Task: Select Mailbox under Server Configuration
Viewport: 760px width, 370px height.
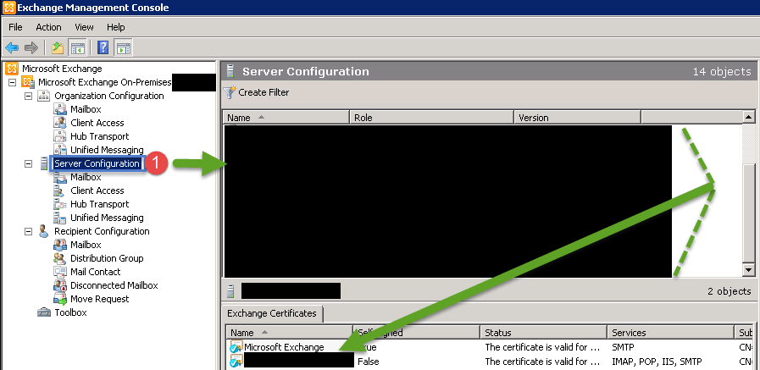Action: pos(86,177)
